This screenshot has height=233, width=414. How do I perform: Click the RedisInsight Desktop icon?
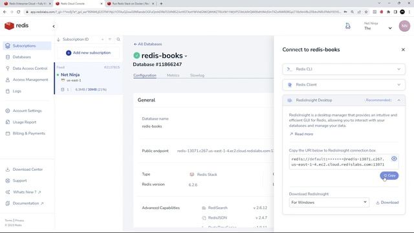tap(290, 100)
